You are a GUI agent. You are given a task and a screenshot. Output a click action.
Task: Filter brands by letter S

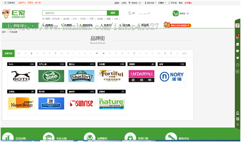[x=134, y=53]
